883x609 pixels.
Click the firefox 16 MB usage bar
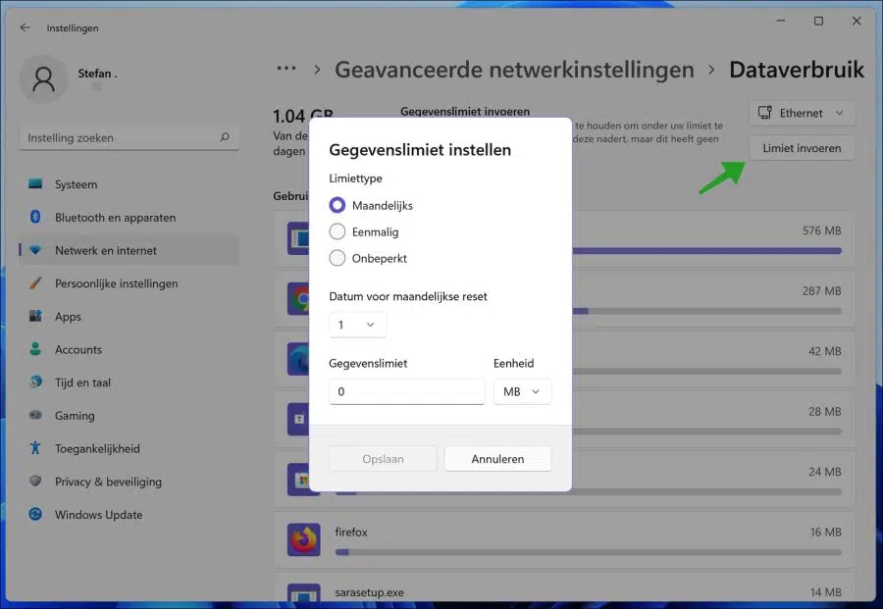coord(588,552)
